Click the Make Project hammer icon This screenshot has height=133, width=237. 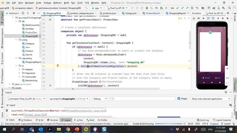click(x=86, y=8)
